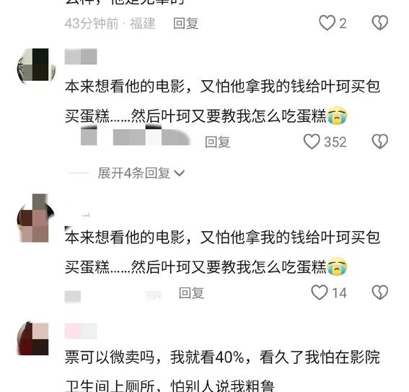Like the 43分钟前 福建 comment

[x=327, y=23]
